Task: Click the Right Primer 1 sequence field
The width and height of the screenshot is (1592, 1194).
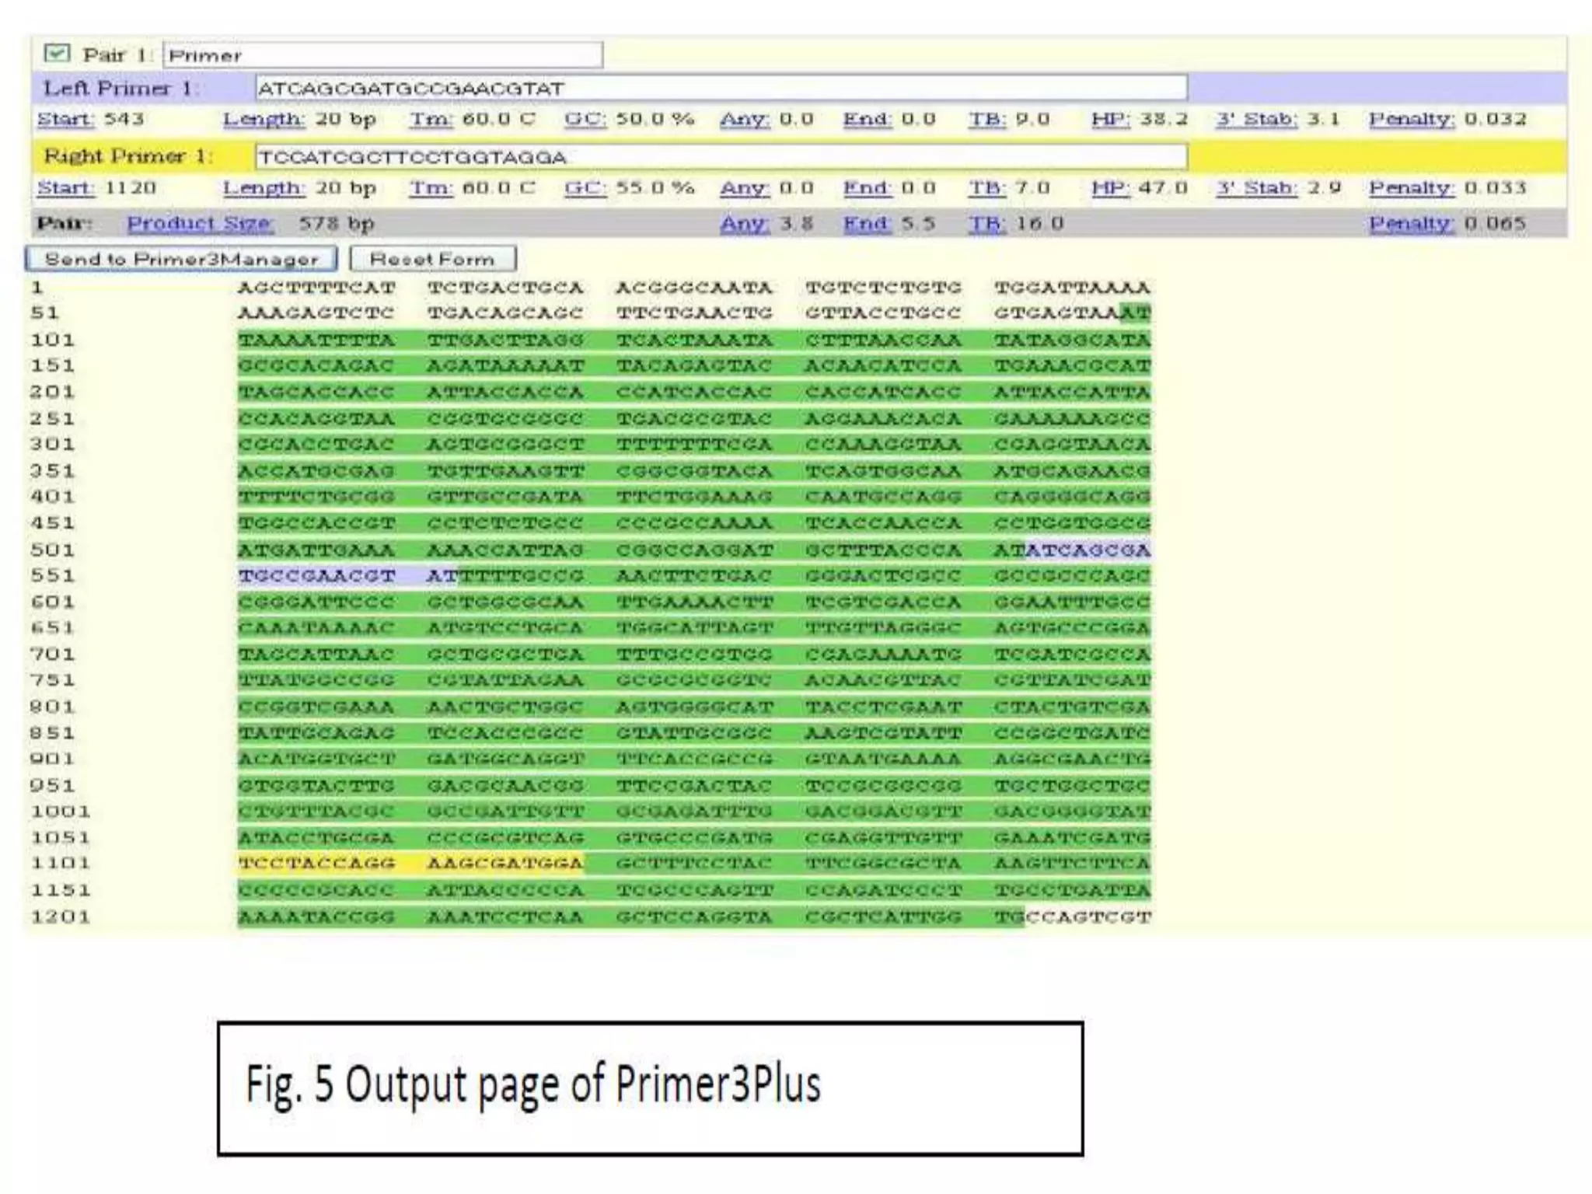Action: click(720, 157)
